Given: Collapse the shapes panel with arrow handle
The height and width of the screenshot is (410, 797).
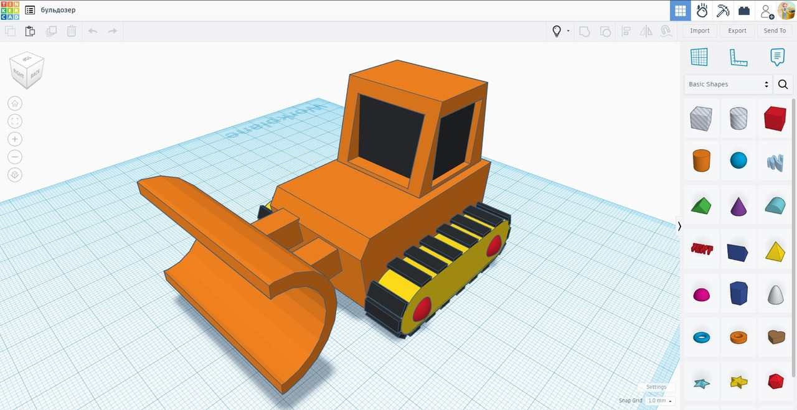Looking at the screenshot, I should (679, 226).
